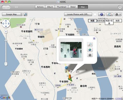Viewport: 123px width, 100px height.
Task: Click the gas station icon near 千本西町
Action: pos(55,73)
